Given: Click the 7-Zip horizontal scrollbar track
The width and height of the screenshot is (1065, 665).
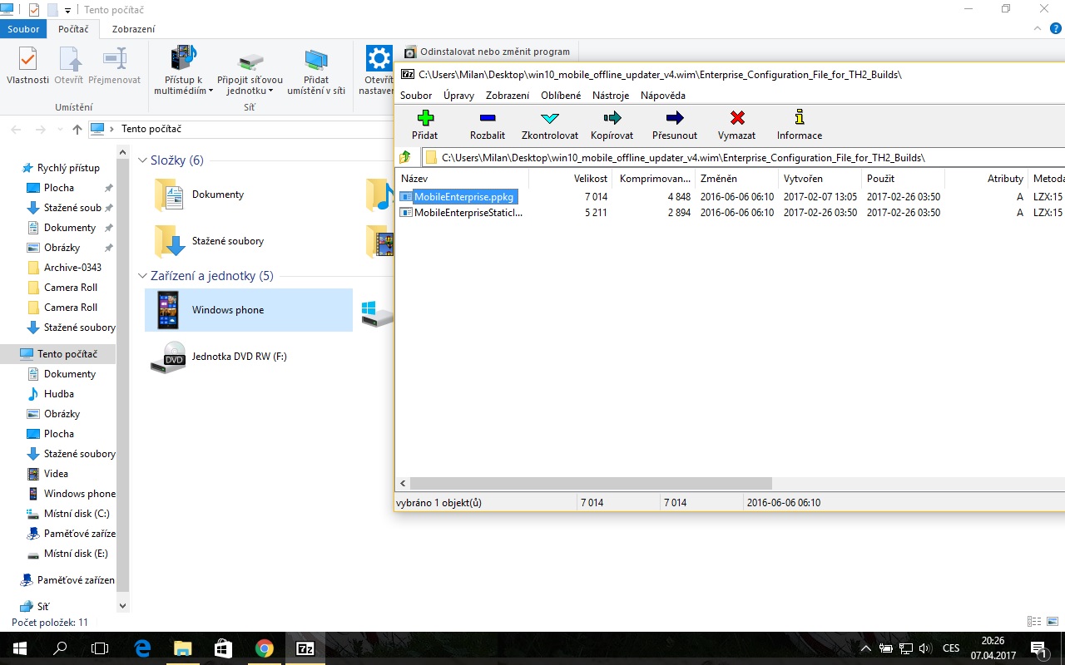Looking at the screenshot, I should pyautogui.click(x=915, y=483).
